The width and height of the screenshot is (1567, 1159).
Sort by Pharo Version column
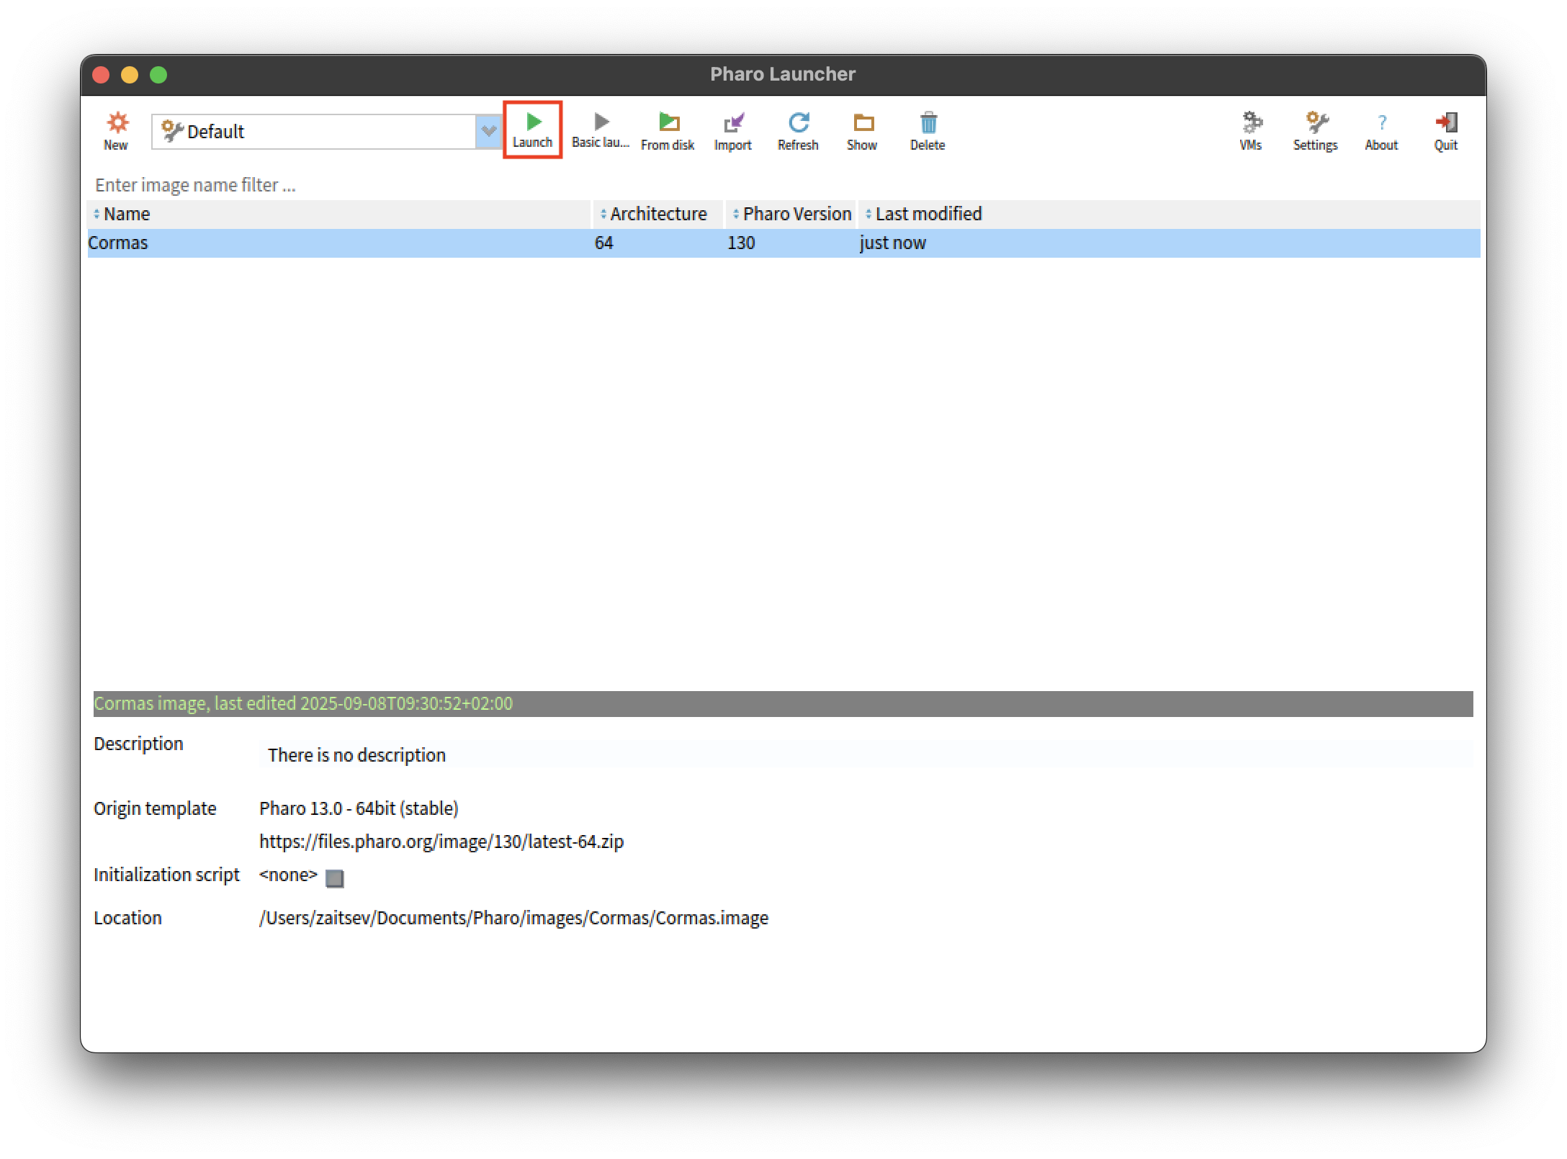[796, 214]
